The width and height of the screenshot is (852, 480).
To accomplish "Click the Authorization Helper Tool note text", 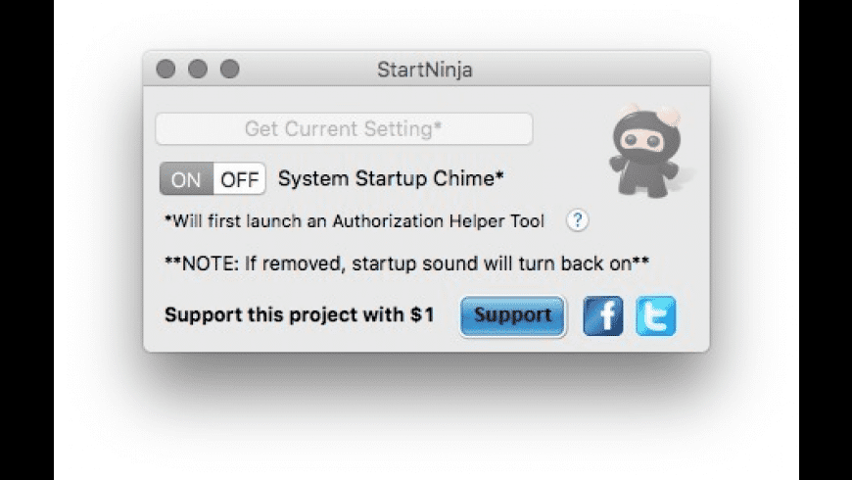I will tap(355, 220).
